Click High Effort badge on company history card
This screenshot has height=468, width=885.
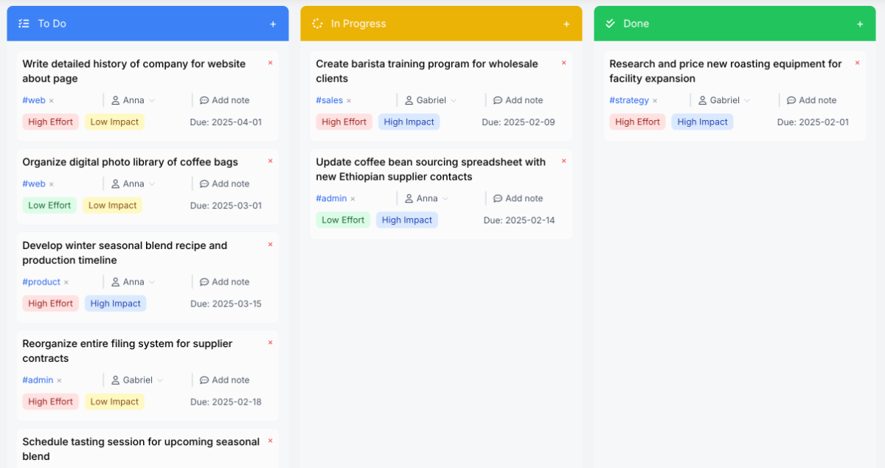point(51,122)
